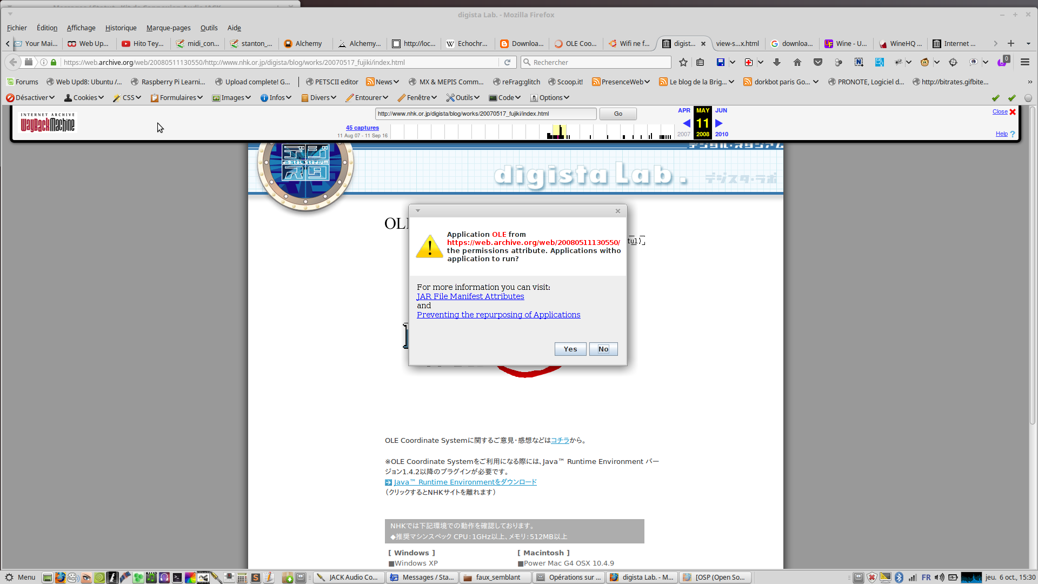
Task: Toggle the Désactiver web developer menu
Action: click(x=30, y=98)
